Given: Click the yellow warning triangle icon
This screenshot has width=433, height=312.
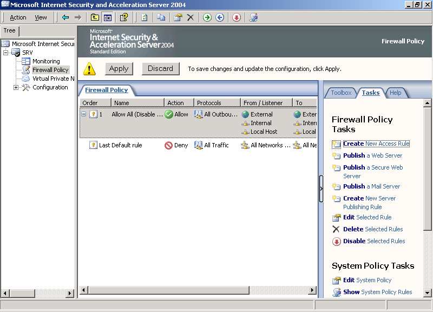Looking at the screenshot, I should pos(89,69).
